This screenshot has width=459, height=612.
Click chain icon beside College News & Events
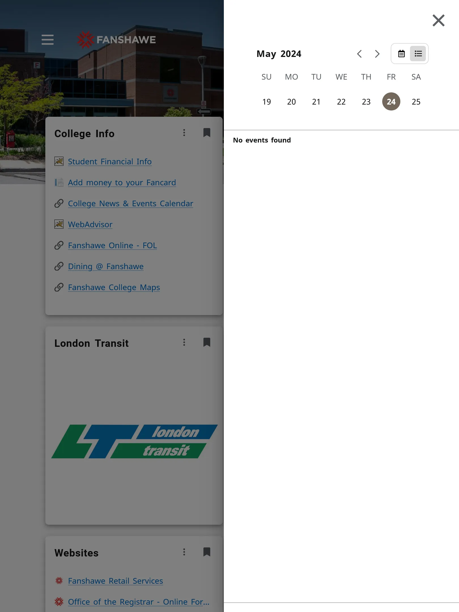coord(59,203)
